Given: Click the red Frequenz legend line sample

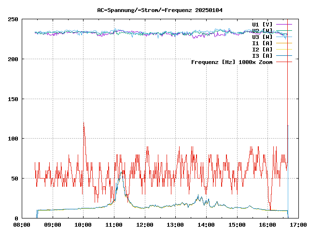Looking at the screenshot, I should pyautogui.click(x=284, y=62).
